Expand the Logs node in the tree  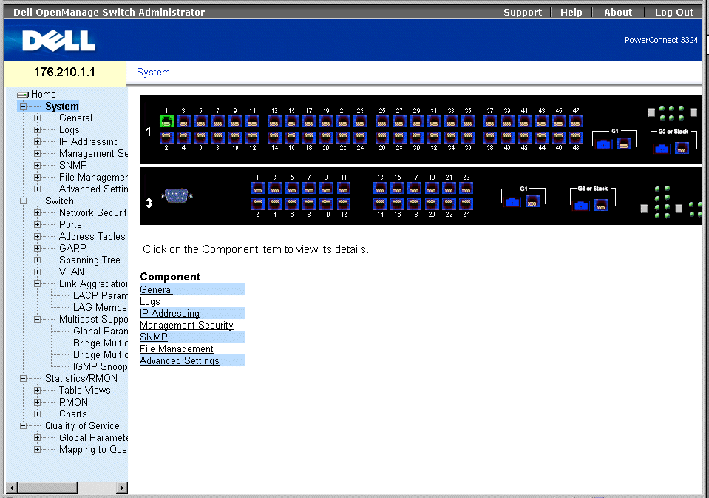(38, 130)
